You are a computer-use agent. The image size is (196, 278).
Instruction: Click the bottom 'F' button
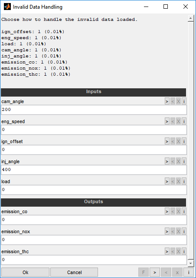click(144, 272)
